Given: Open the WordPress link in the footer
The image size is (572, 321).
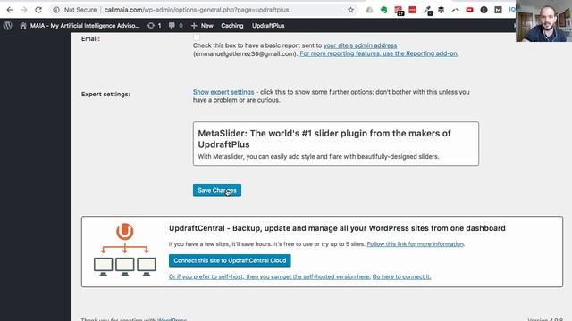Looking at the screenshot, I should pos(172,319).
